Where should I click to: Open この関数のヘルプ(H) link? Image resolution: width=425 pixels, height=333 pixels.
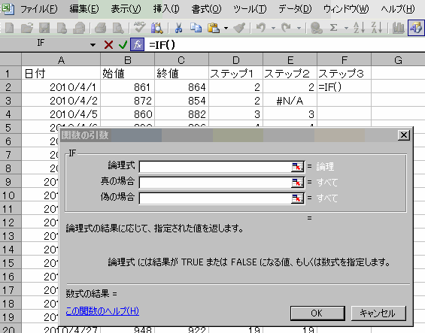pyautogui.click(x=102, y=310)
